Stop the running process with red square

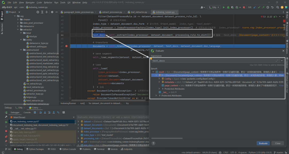244,7
